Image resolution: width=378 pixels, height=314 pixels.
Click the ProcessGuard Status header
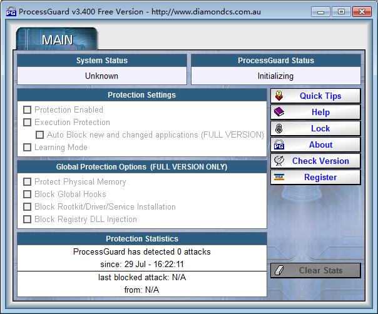(x=276, y=60)
